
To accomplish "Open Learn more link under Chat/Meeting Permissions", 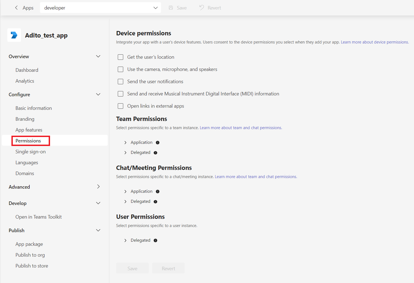I will (256, 177).
